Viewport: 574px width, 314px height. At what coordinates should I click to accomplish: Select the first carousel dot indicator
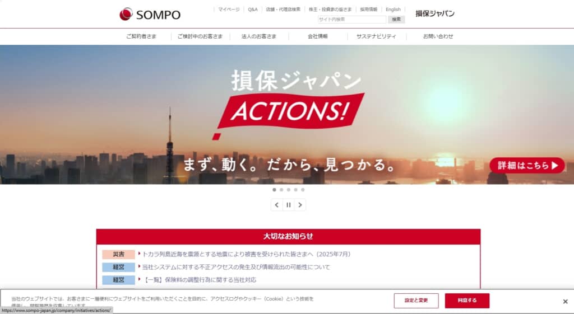[274, 190]
